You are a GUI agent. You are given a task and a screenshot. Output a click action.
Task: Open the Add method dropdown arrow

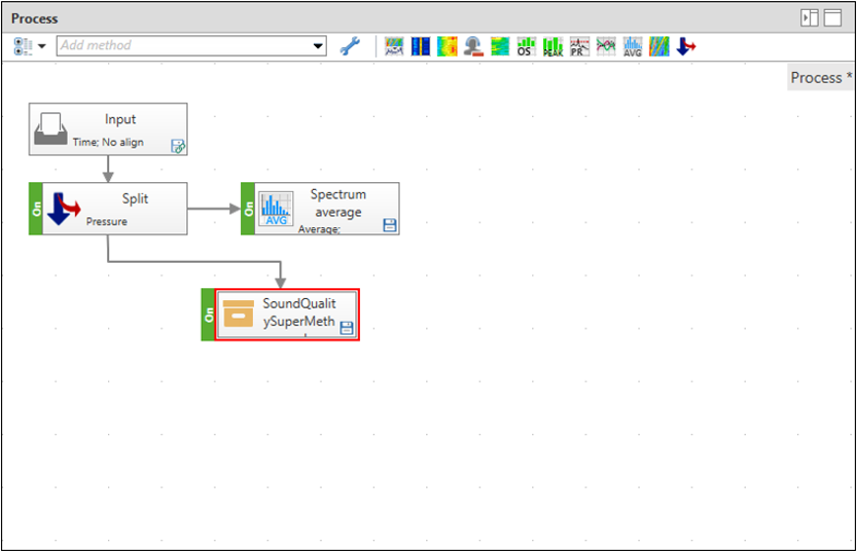coord(317,45)
